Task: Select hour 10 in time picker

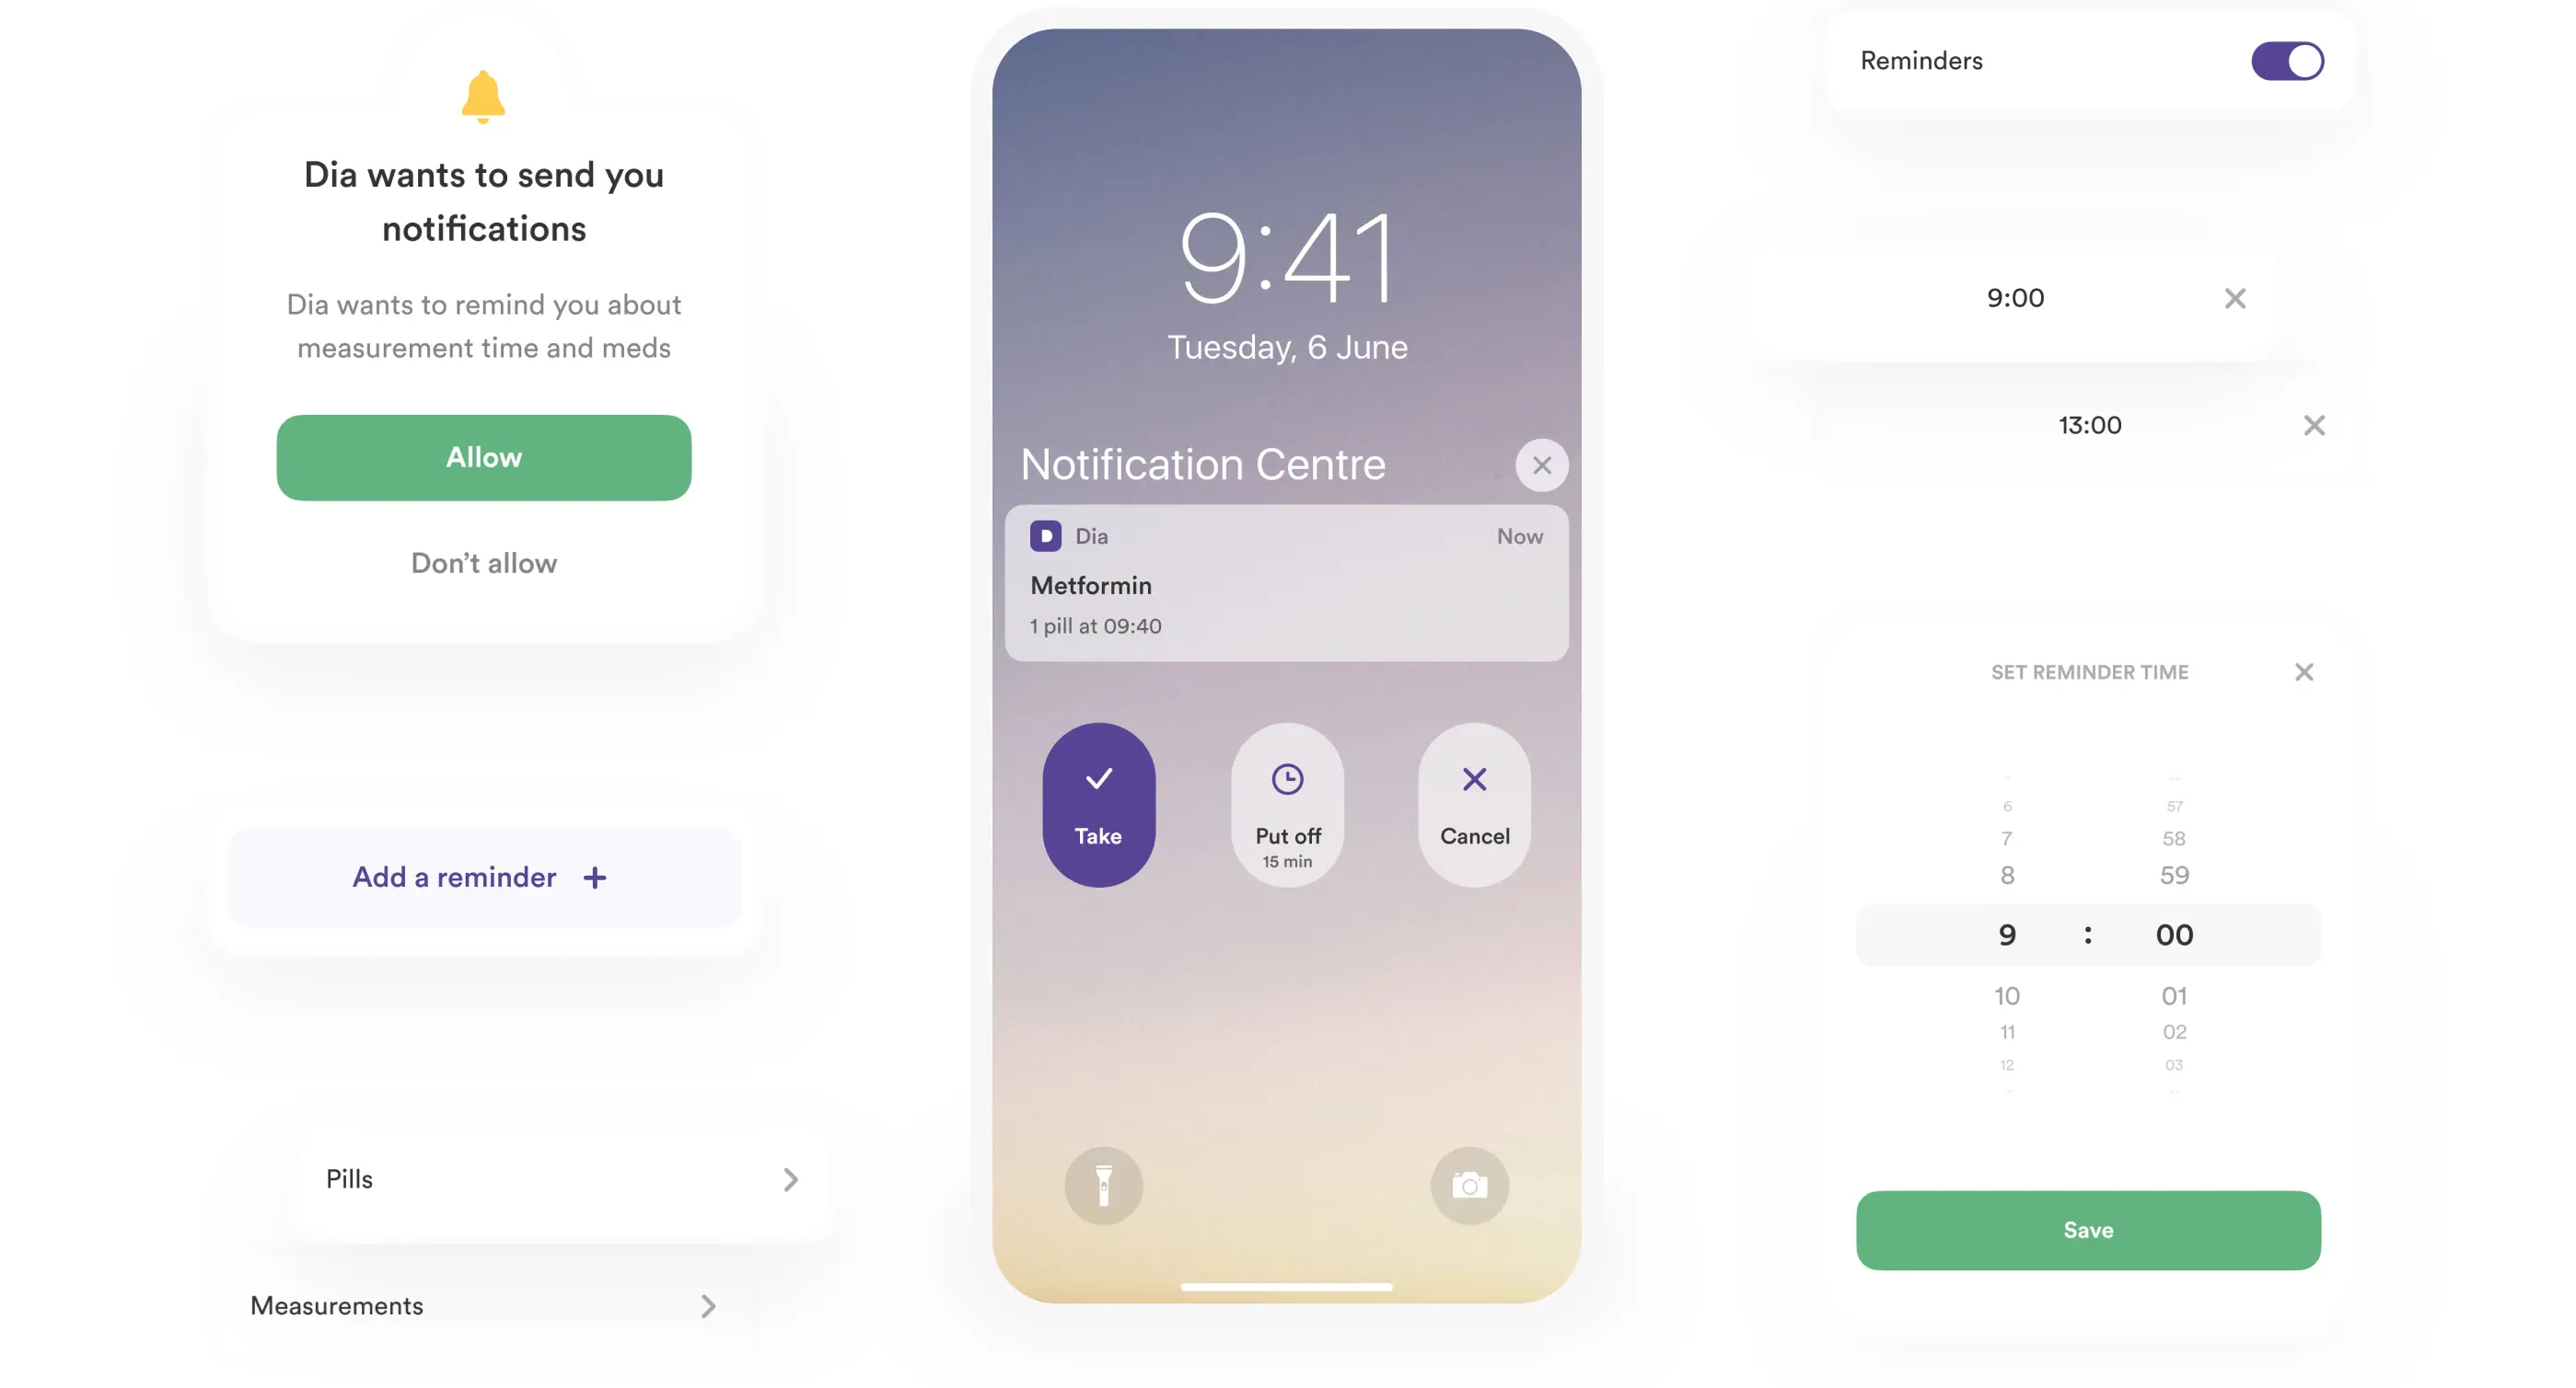Action: point(2006,995)
